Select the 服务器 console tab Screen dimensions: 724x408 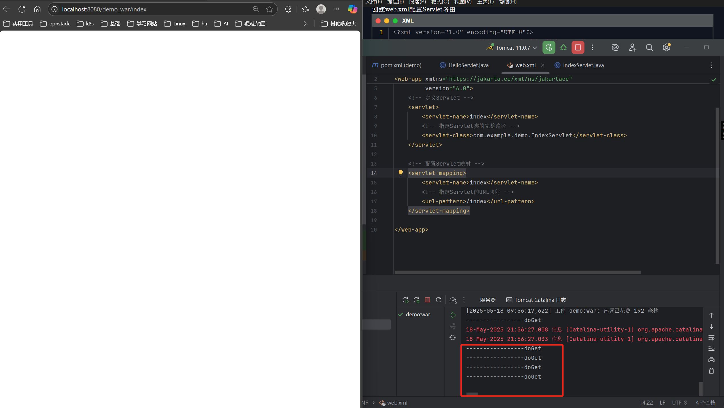coord(488,300)
